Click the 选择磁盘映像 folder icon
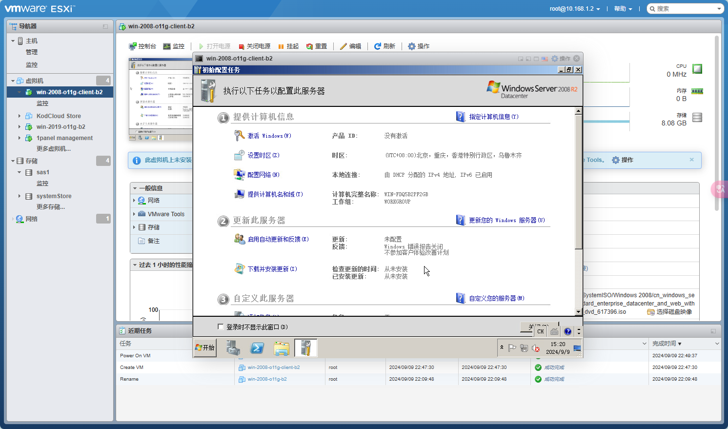The image size is (728, 429). [651, 312]
